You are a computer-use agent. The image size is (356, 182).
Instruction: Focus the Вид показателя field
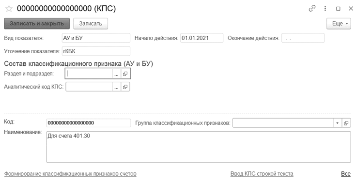pyautogui.click(x=96, y=38)
